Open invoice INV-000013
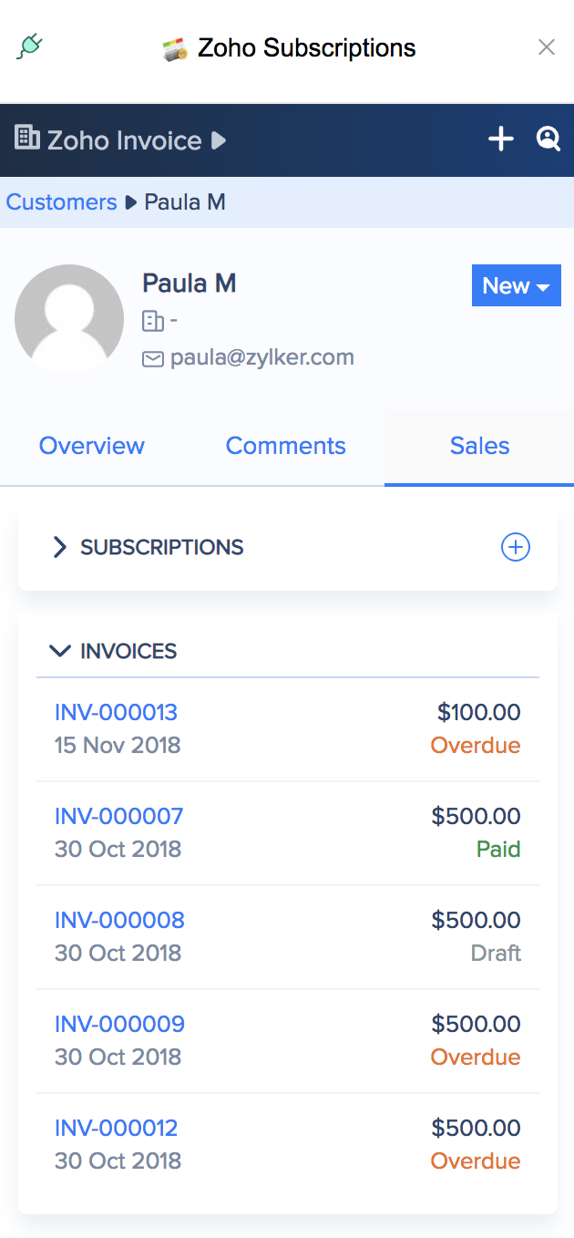 [116, 712]
